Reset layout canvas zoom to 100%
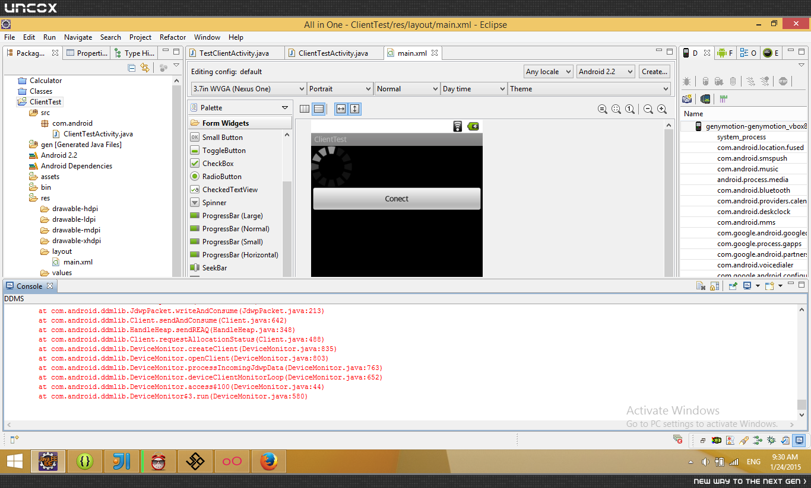The image size is (811, 488). (x=630, y=109)
